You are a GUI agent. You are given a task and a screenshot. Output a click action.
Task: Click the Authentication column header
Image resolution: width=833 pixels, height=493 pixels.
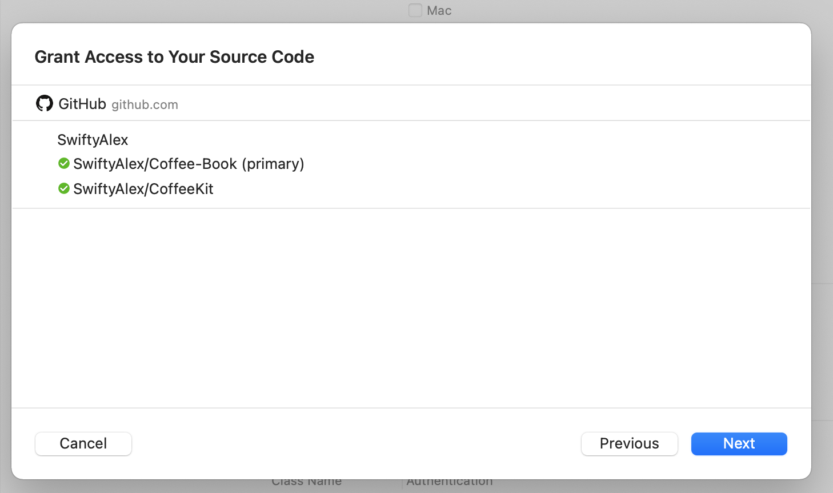click(450, 483)
